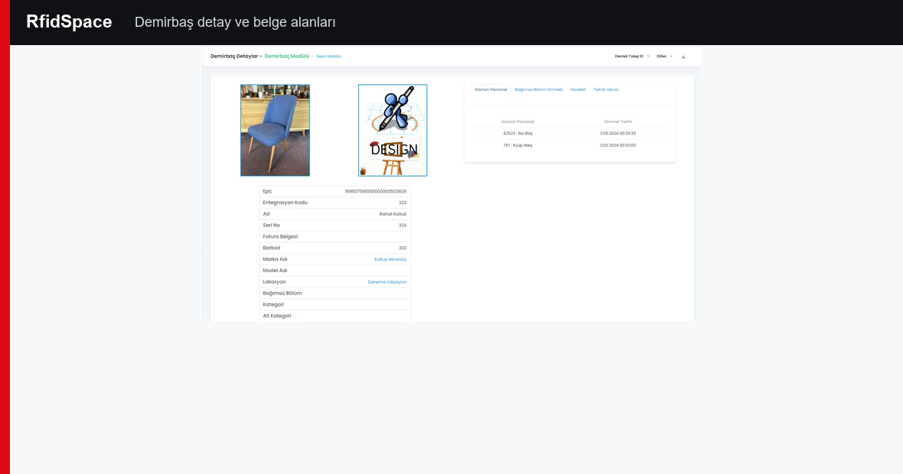This screenshot has width=903, height=474.
Task: Click the Bağımsız Bölüm row label
Action: coord(282,294)
